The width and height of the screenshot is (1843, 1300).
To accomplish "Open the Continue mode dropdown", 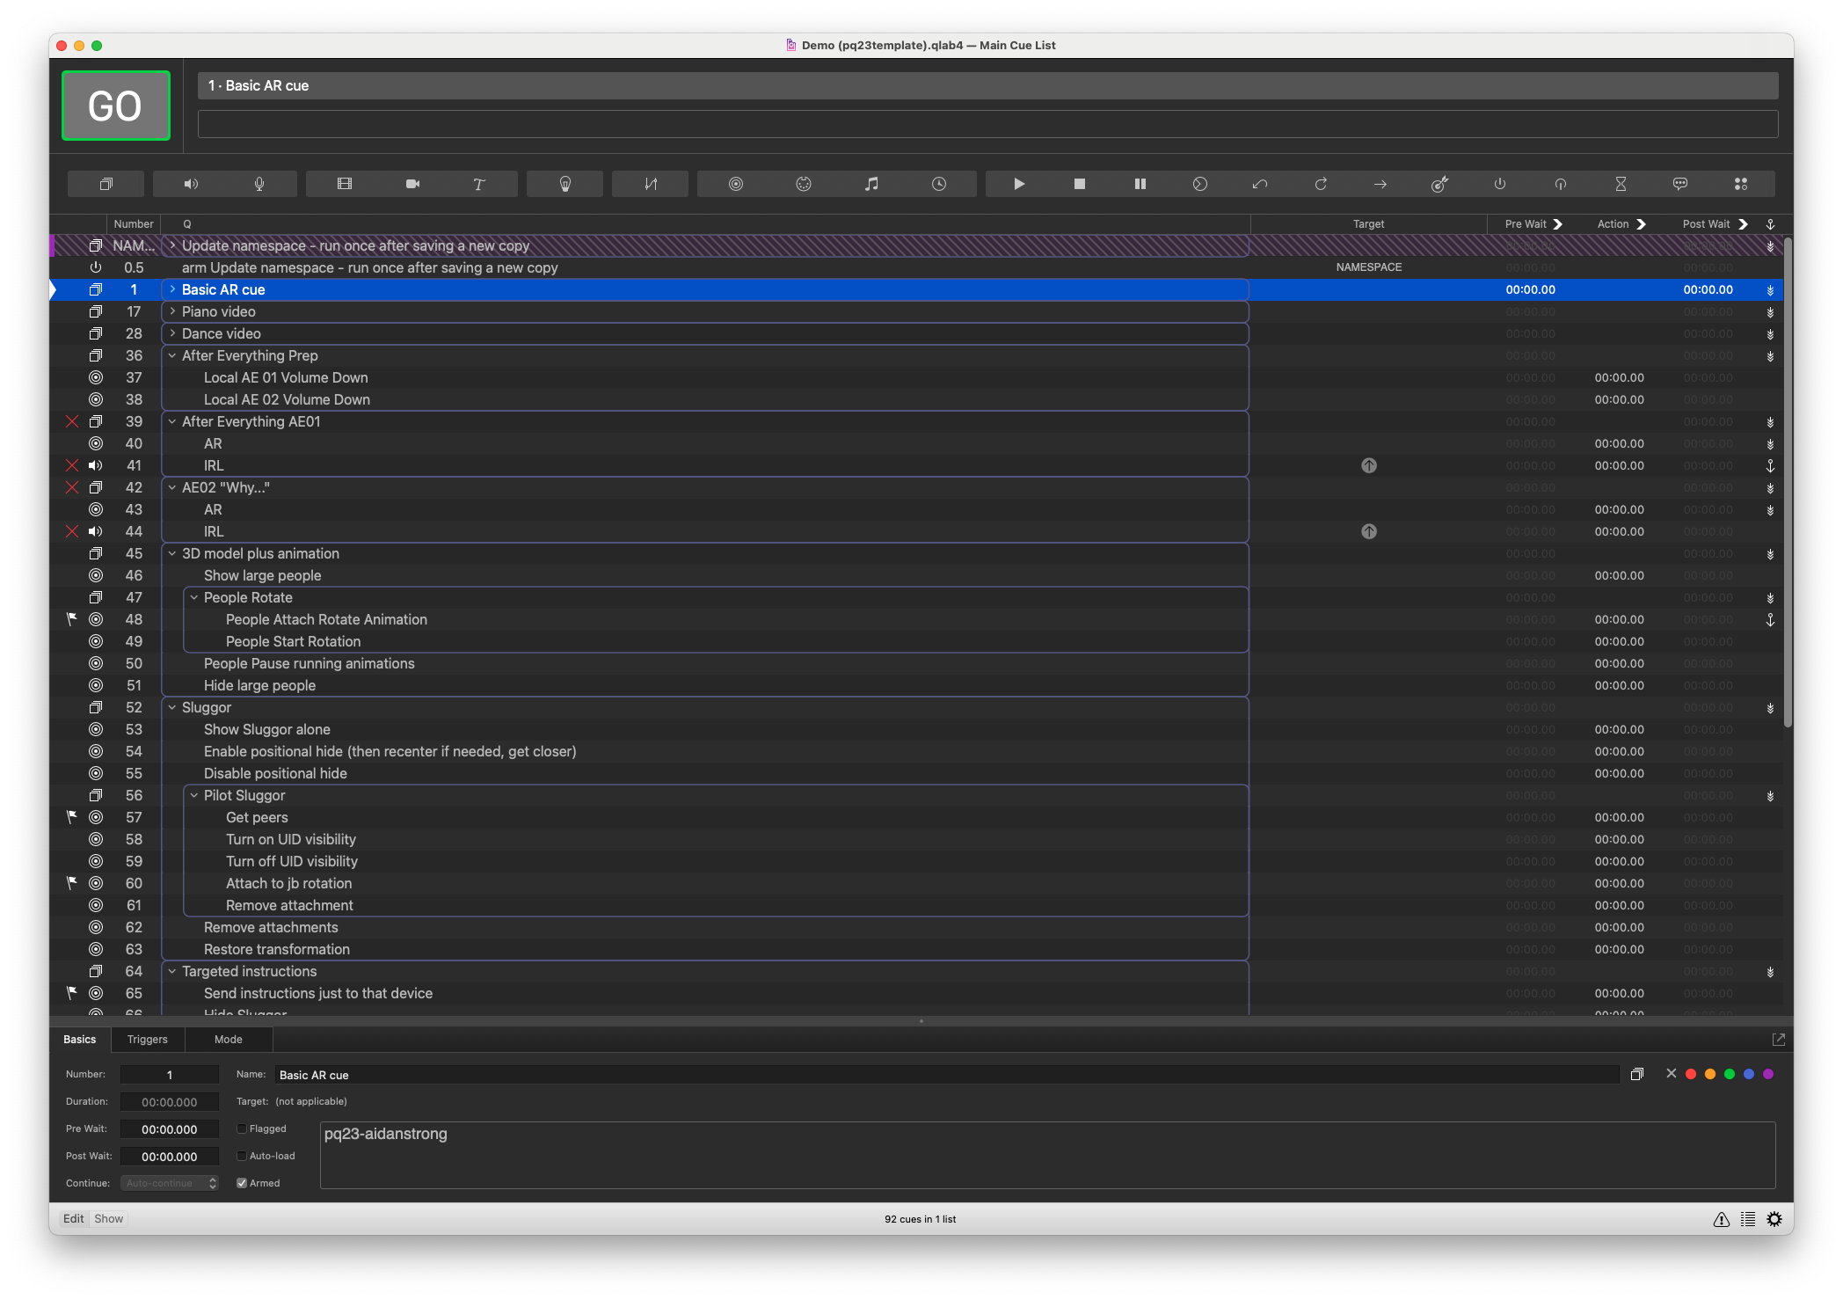I will tap(169, 1183).
